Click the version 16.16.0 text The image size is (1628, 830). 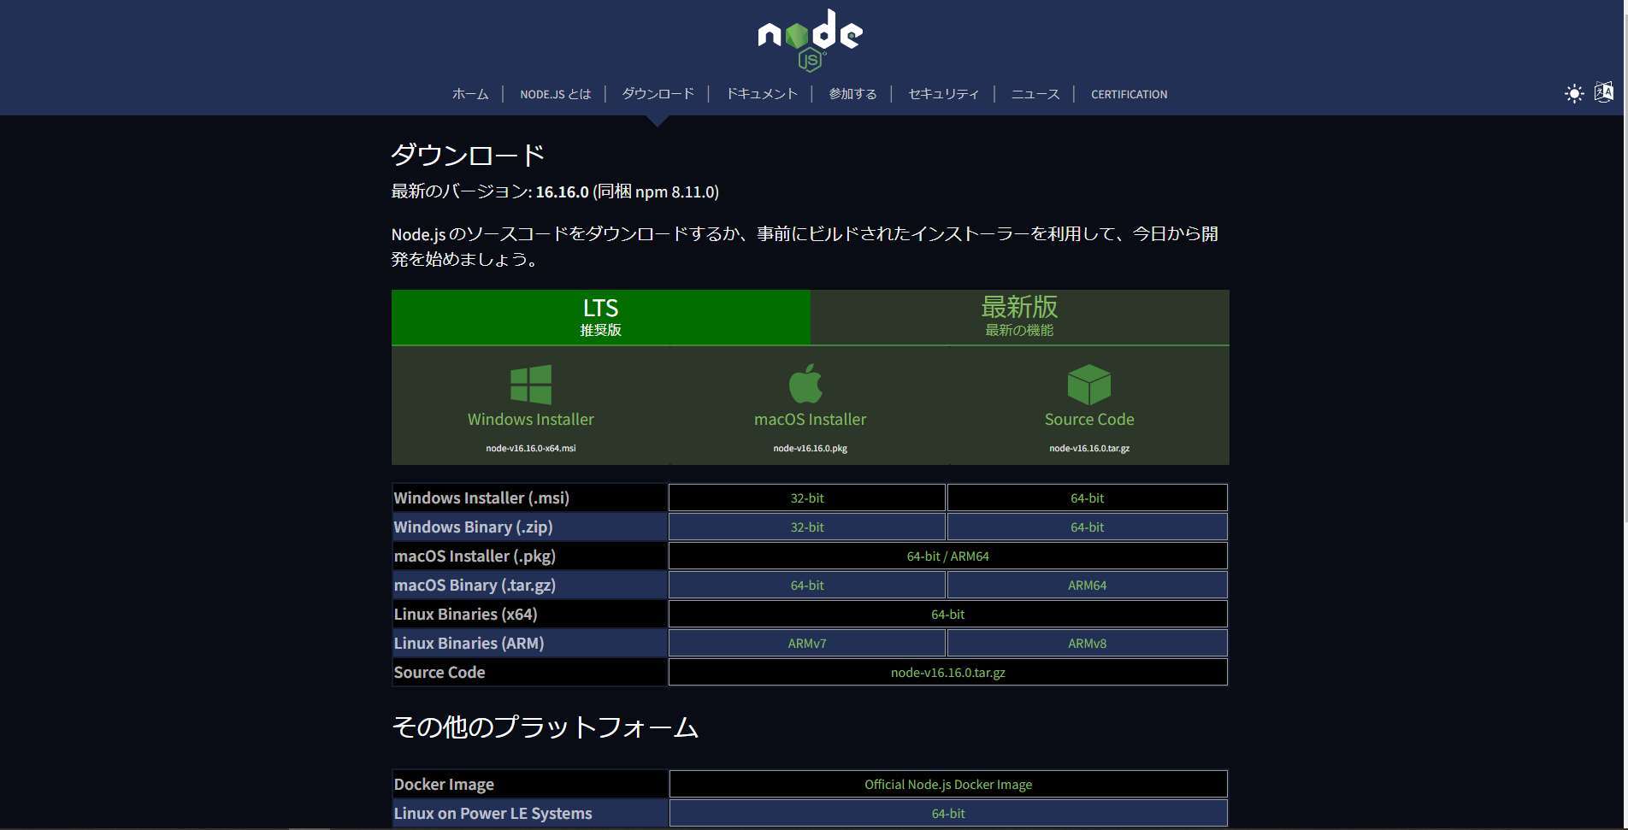point(562,191)
